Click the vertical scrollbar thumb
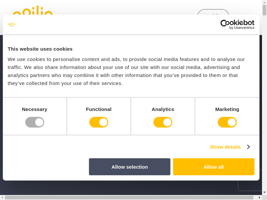267x200 pixels. pos(264,10)
